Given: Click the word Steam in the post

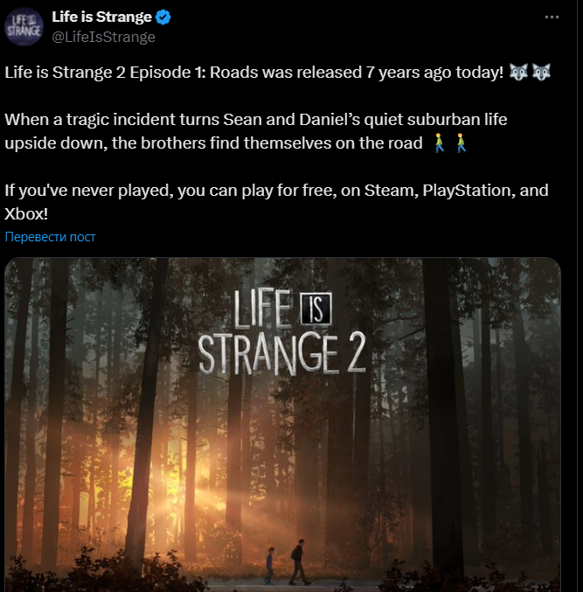Looking at the screenshot, I should coord(391,191).
